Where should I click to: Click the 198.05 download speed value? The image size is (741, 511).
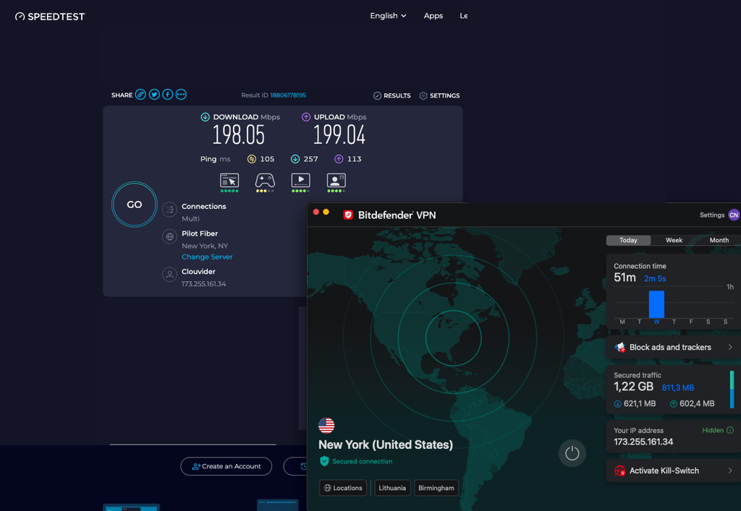[x=238, y=135]
